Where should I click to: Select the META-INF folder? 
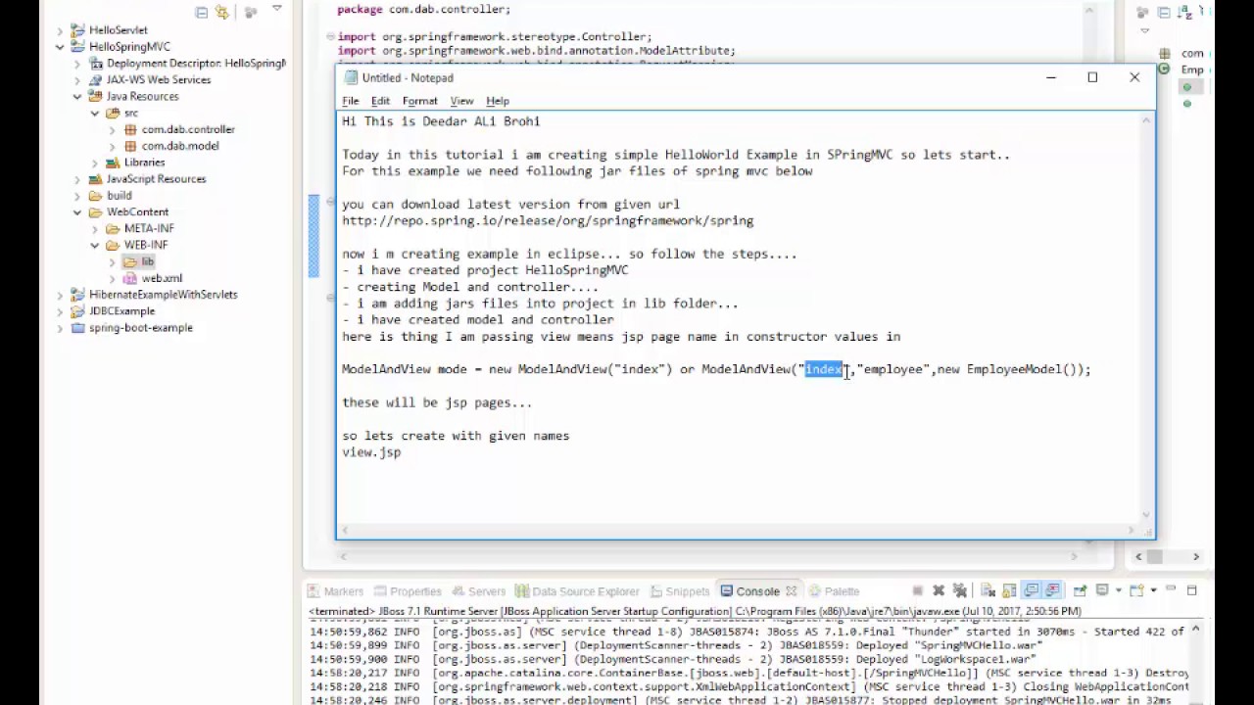pyautogui.click(x=149, y=229)
